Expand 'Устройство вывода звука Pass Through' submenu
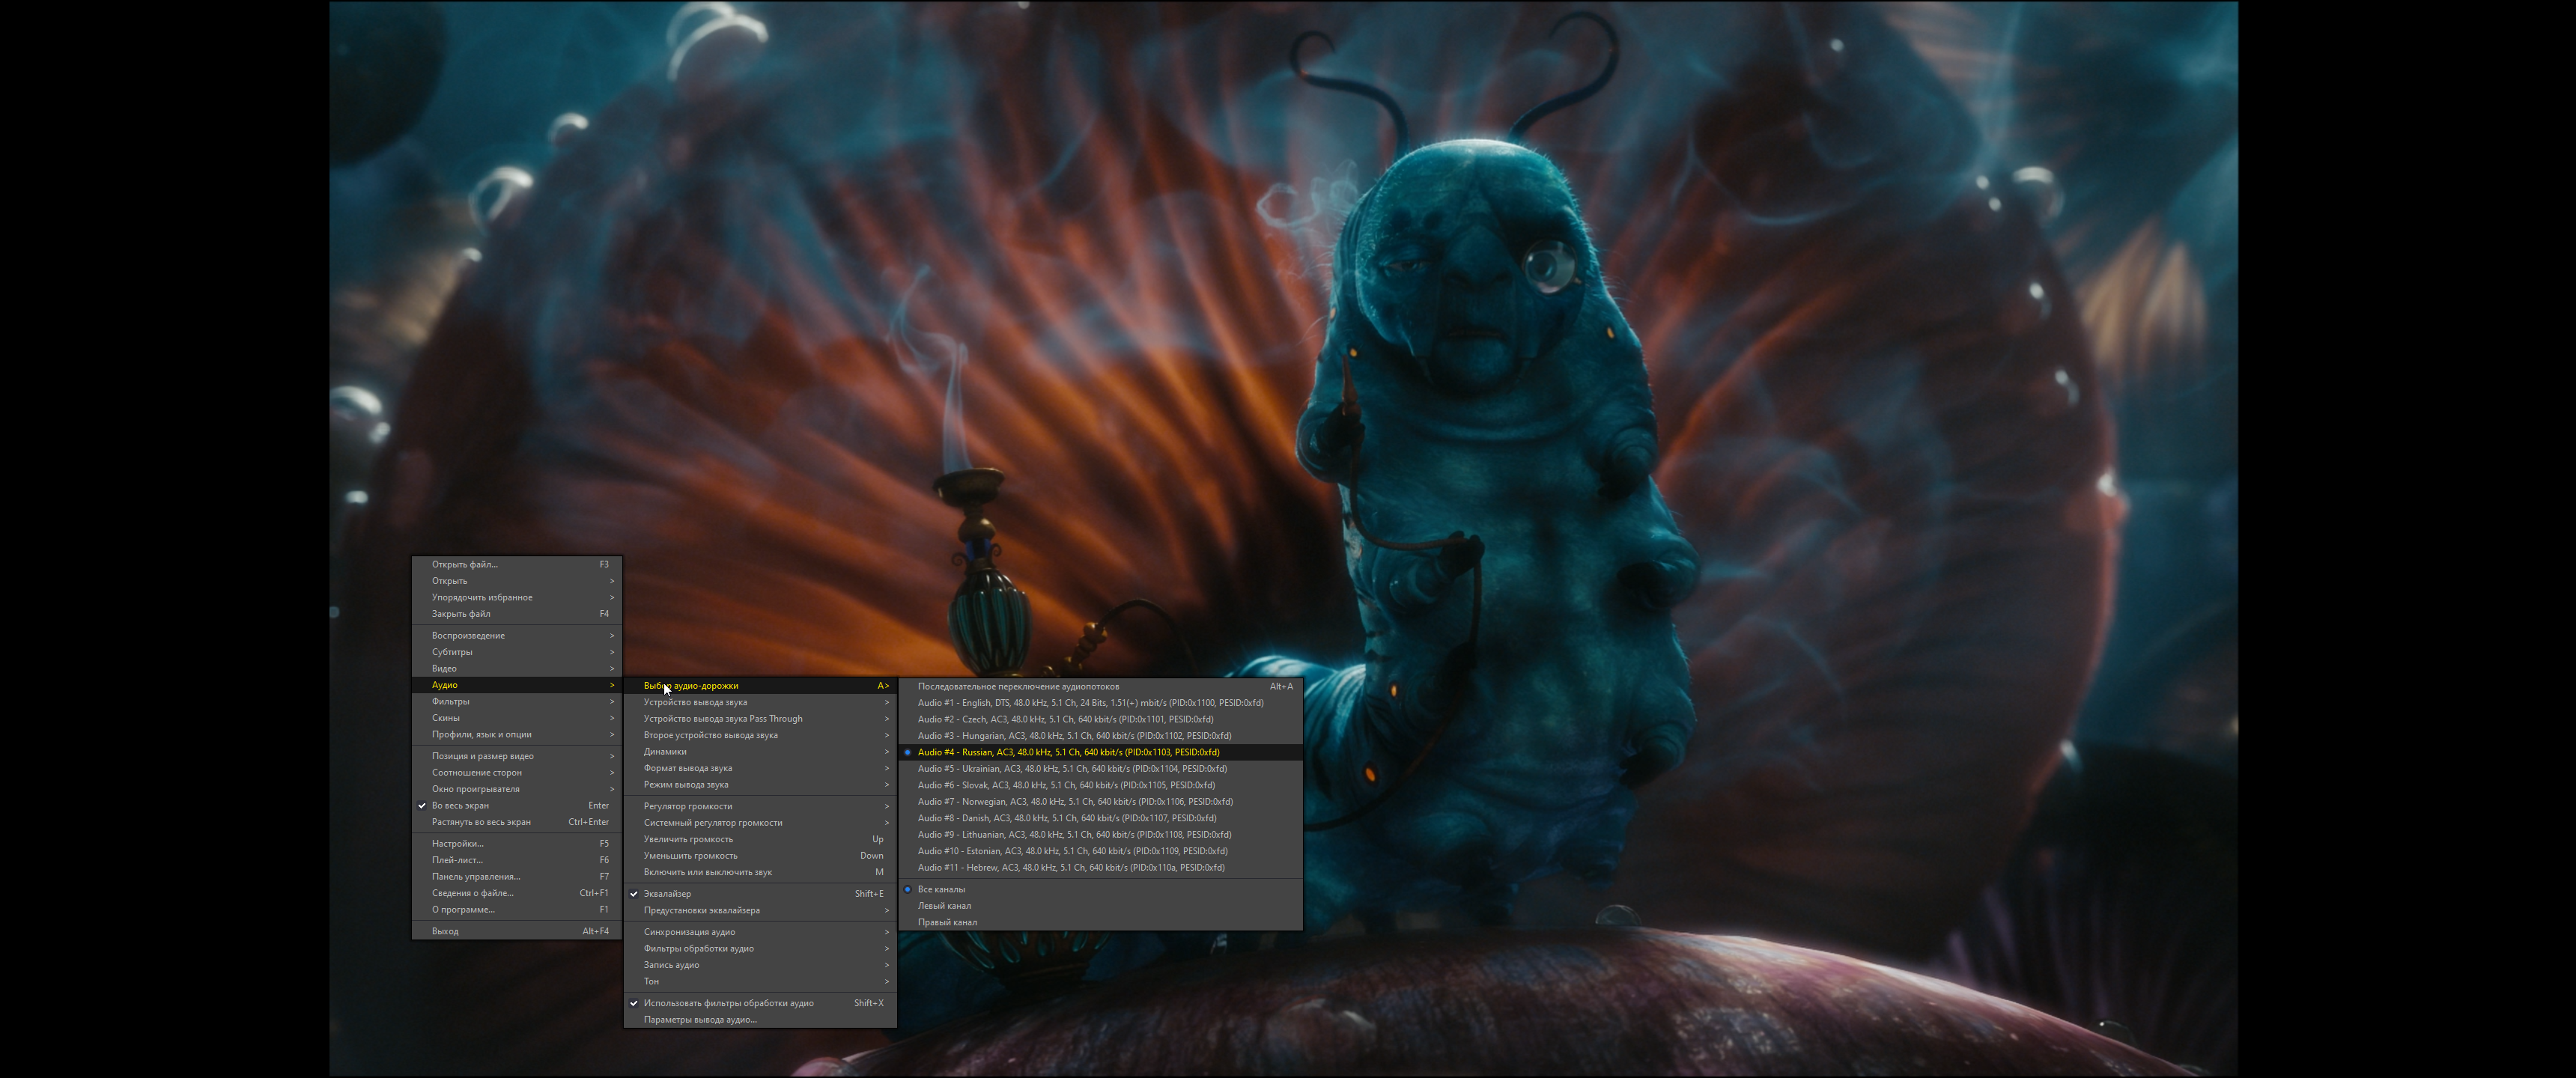Screen dimensions: 2576x1078 [x=760, y=718]
